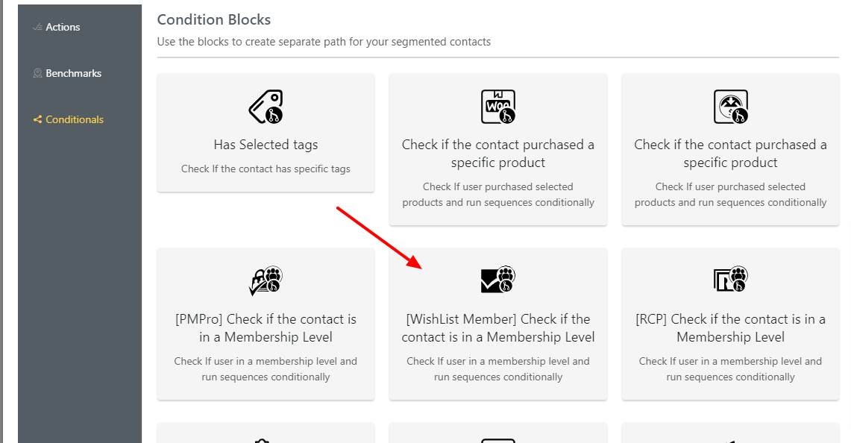Click the Actions sidebar icon

coord(37,27)
